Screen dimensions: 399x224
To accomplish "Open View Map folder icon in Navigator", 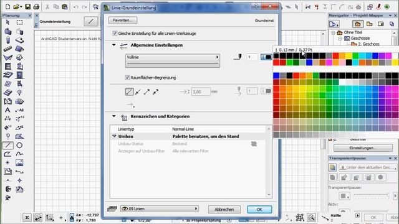I will click(x=369, y=24).
